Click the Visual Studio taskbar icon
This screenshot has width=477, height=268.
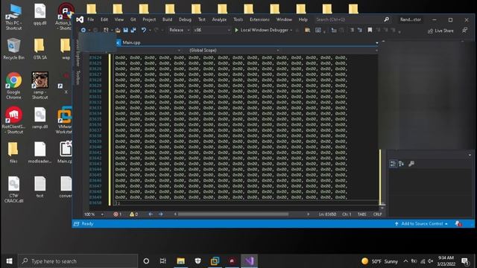pyautogui.click(x=250, y=261)
